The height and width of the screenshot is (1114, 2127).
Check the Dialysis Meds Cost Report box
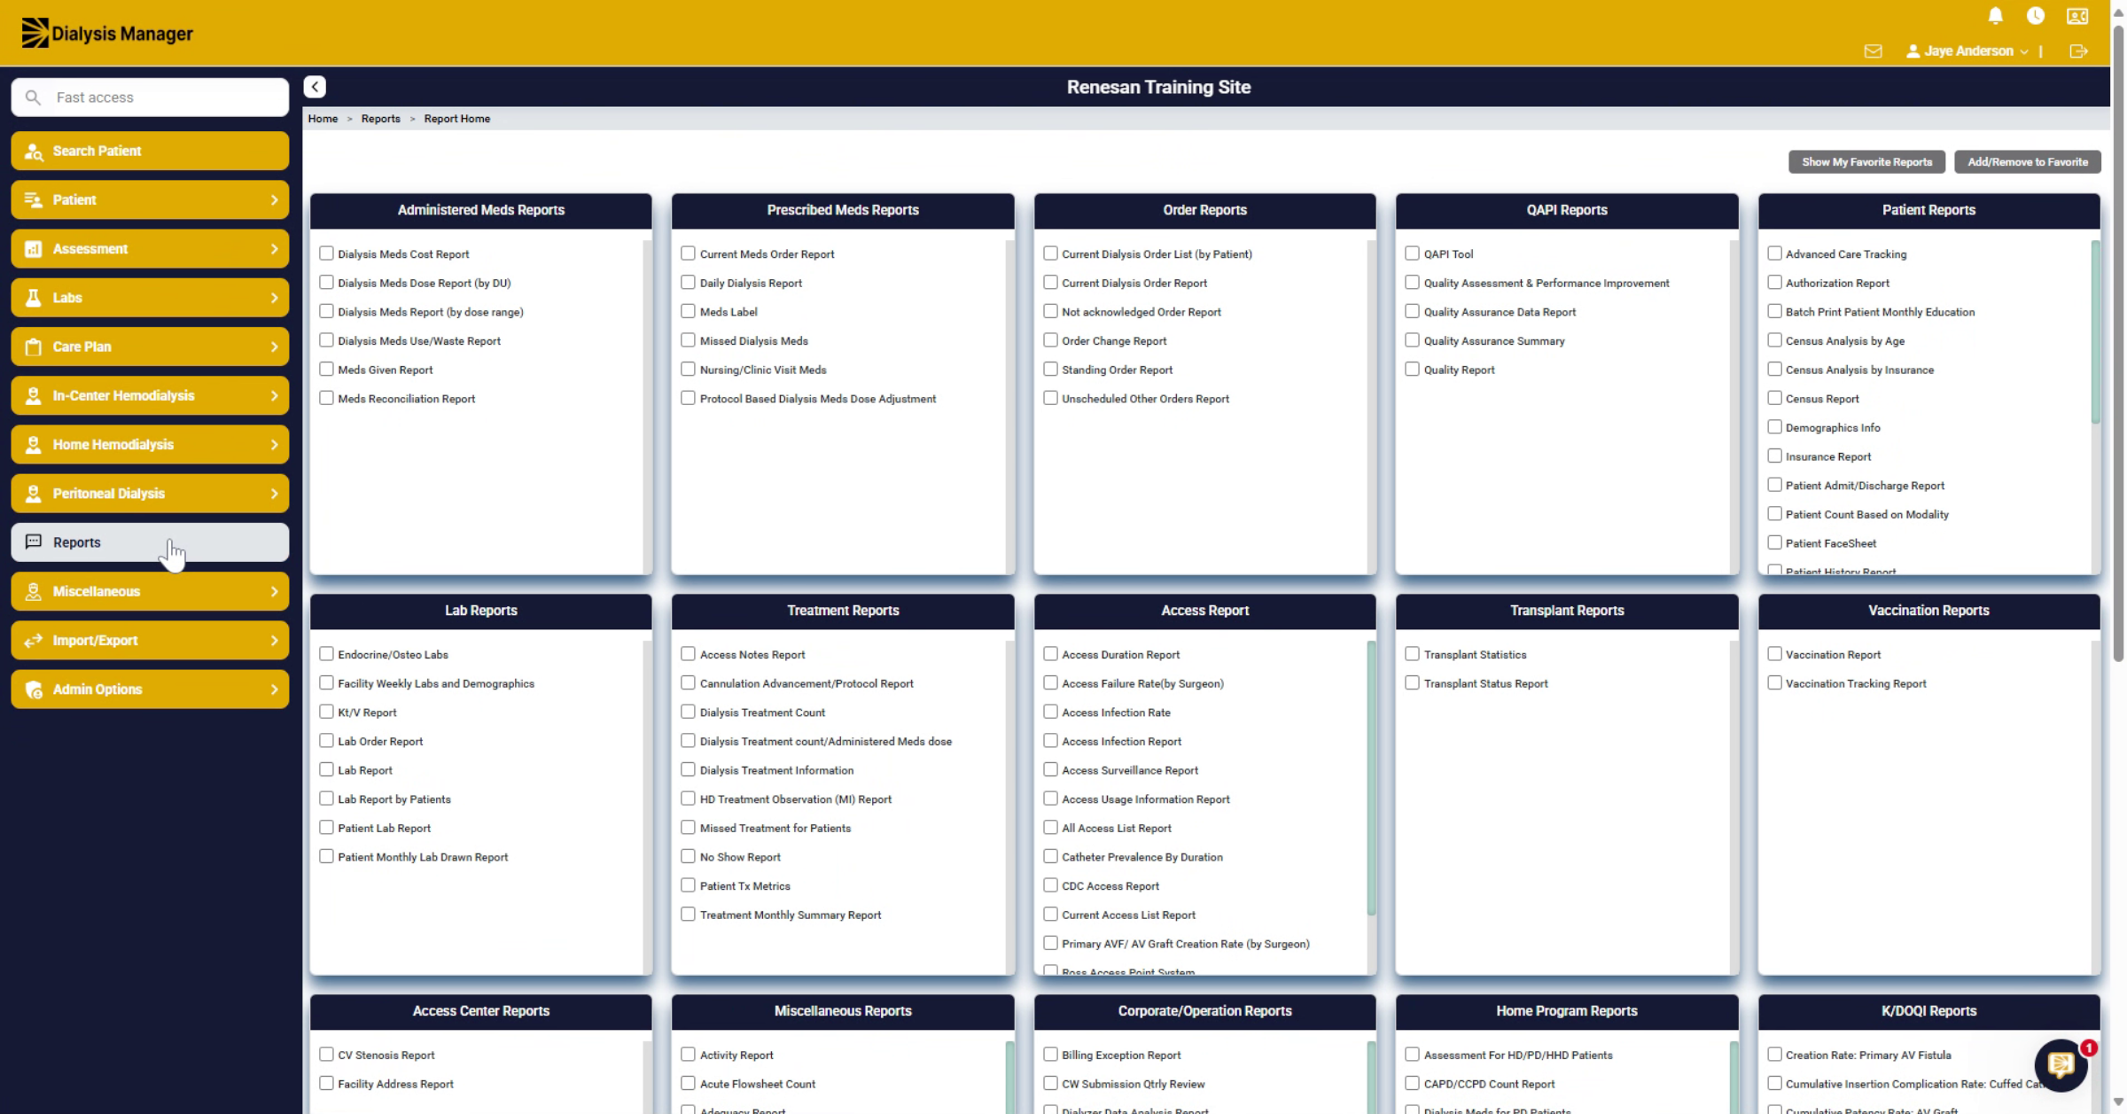tap(326, 253)
